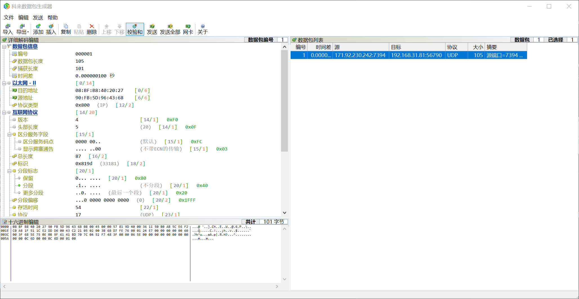The height and width of the screenshot is (299, 579).
Task: Collapse the 以太网 - II tree node
Action: (4, 83)
